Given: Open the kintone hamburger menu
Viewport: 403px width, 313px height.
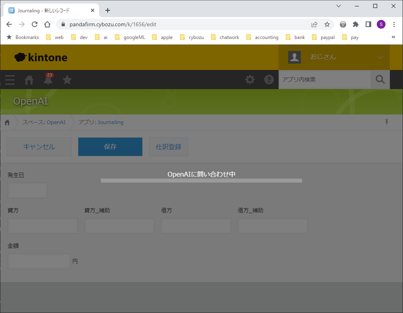Looking at the screenshot, I should click(10, 80).
